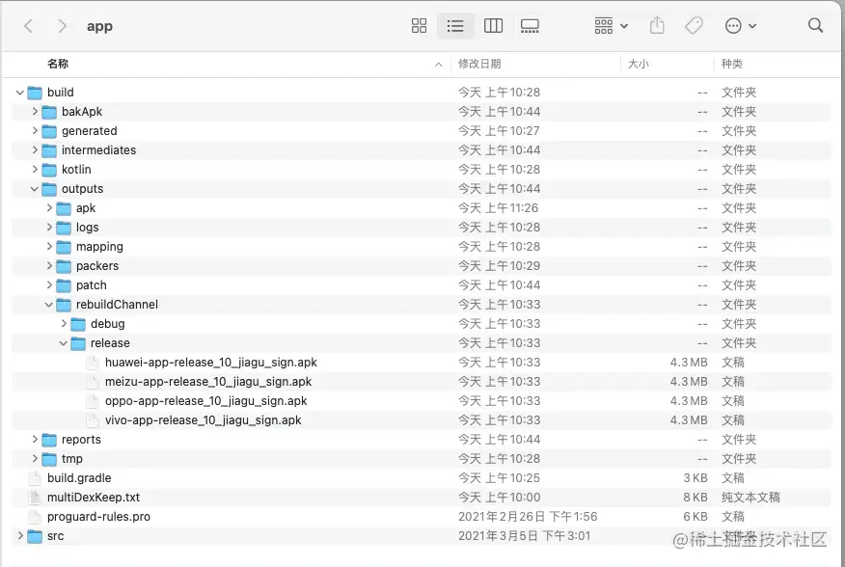Select the kotlin folder icon

(49, 171)
